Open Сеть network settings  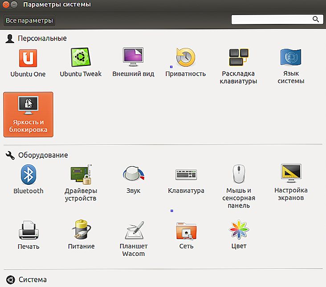click(x=186, y=235)
